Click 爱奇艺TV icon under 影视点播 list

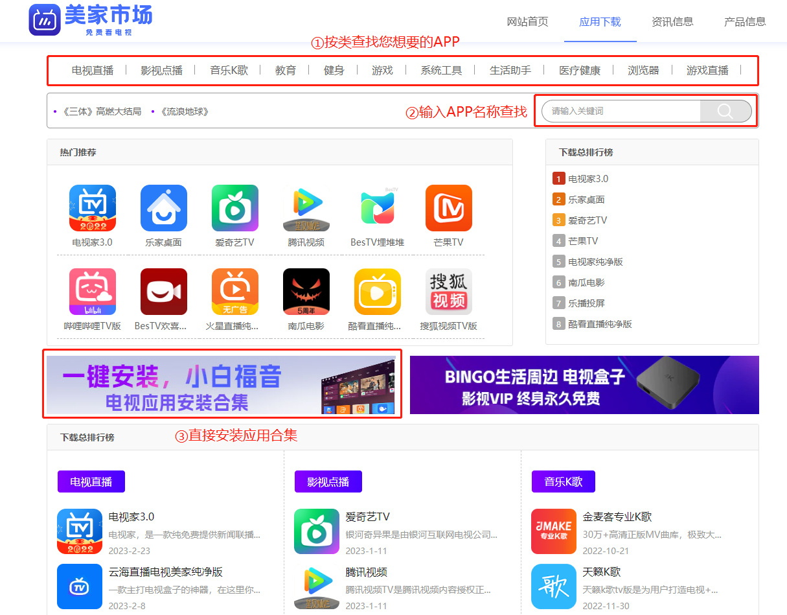317,531
